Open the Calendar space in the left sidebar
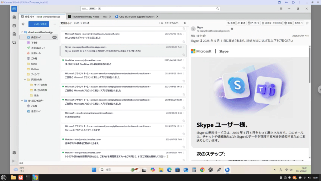This screenshot has width=321, height=181. (14, 26)
